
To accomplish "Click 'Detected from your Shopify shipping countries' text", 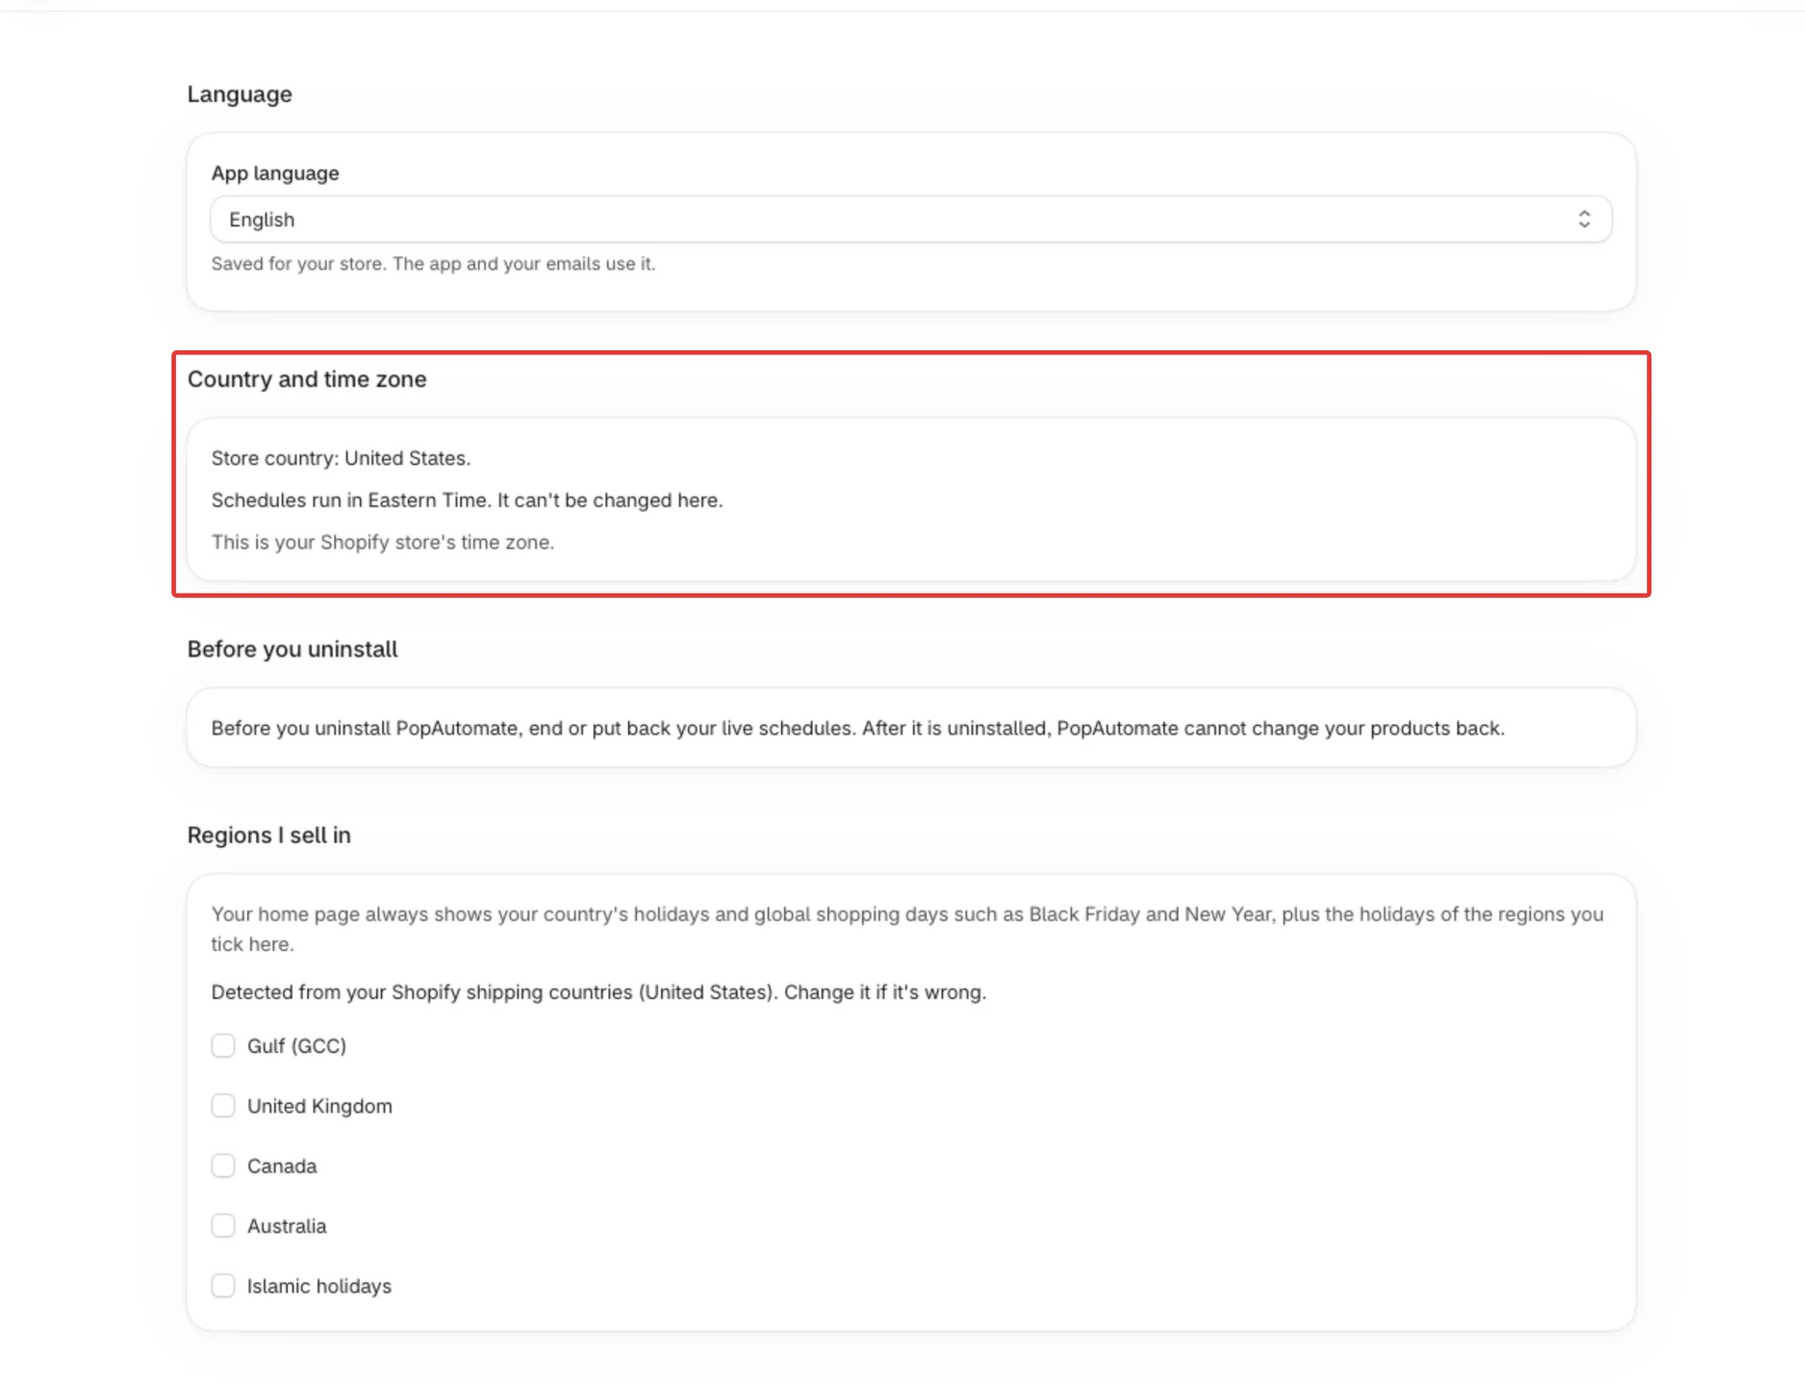I will tap(598, 992).
